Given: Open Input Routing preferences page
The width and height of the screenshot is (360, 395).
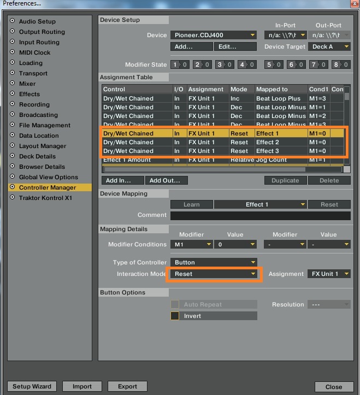Looking at the screenshot, I should click(39, 42).
